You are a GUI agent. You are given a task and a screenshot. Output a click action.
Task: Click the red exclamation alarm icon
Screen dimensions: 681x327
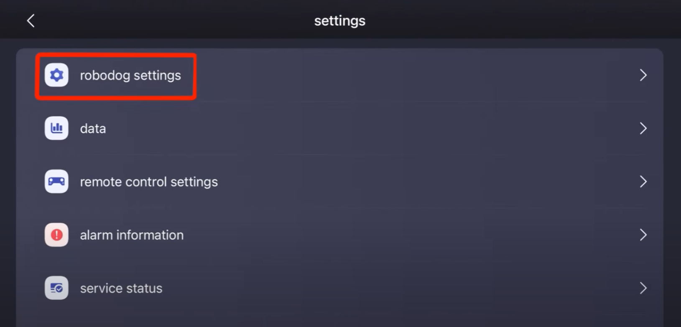[56, 235]
